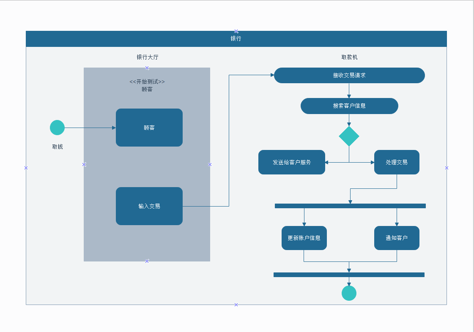Viewport: 474px width, 332px height.
Task: Select the 通知客户 node
Action: coord(397,238)
